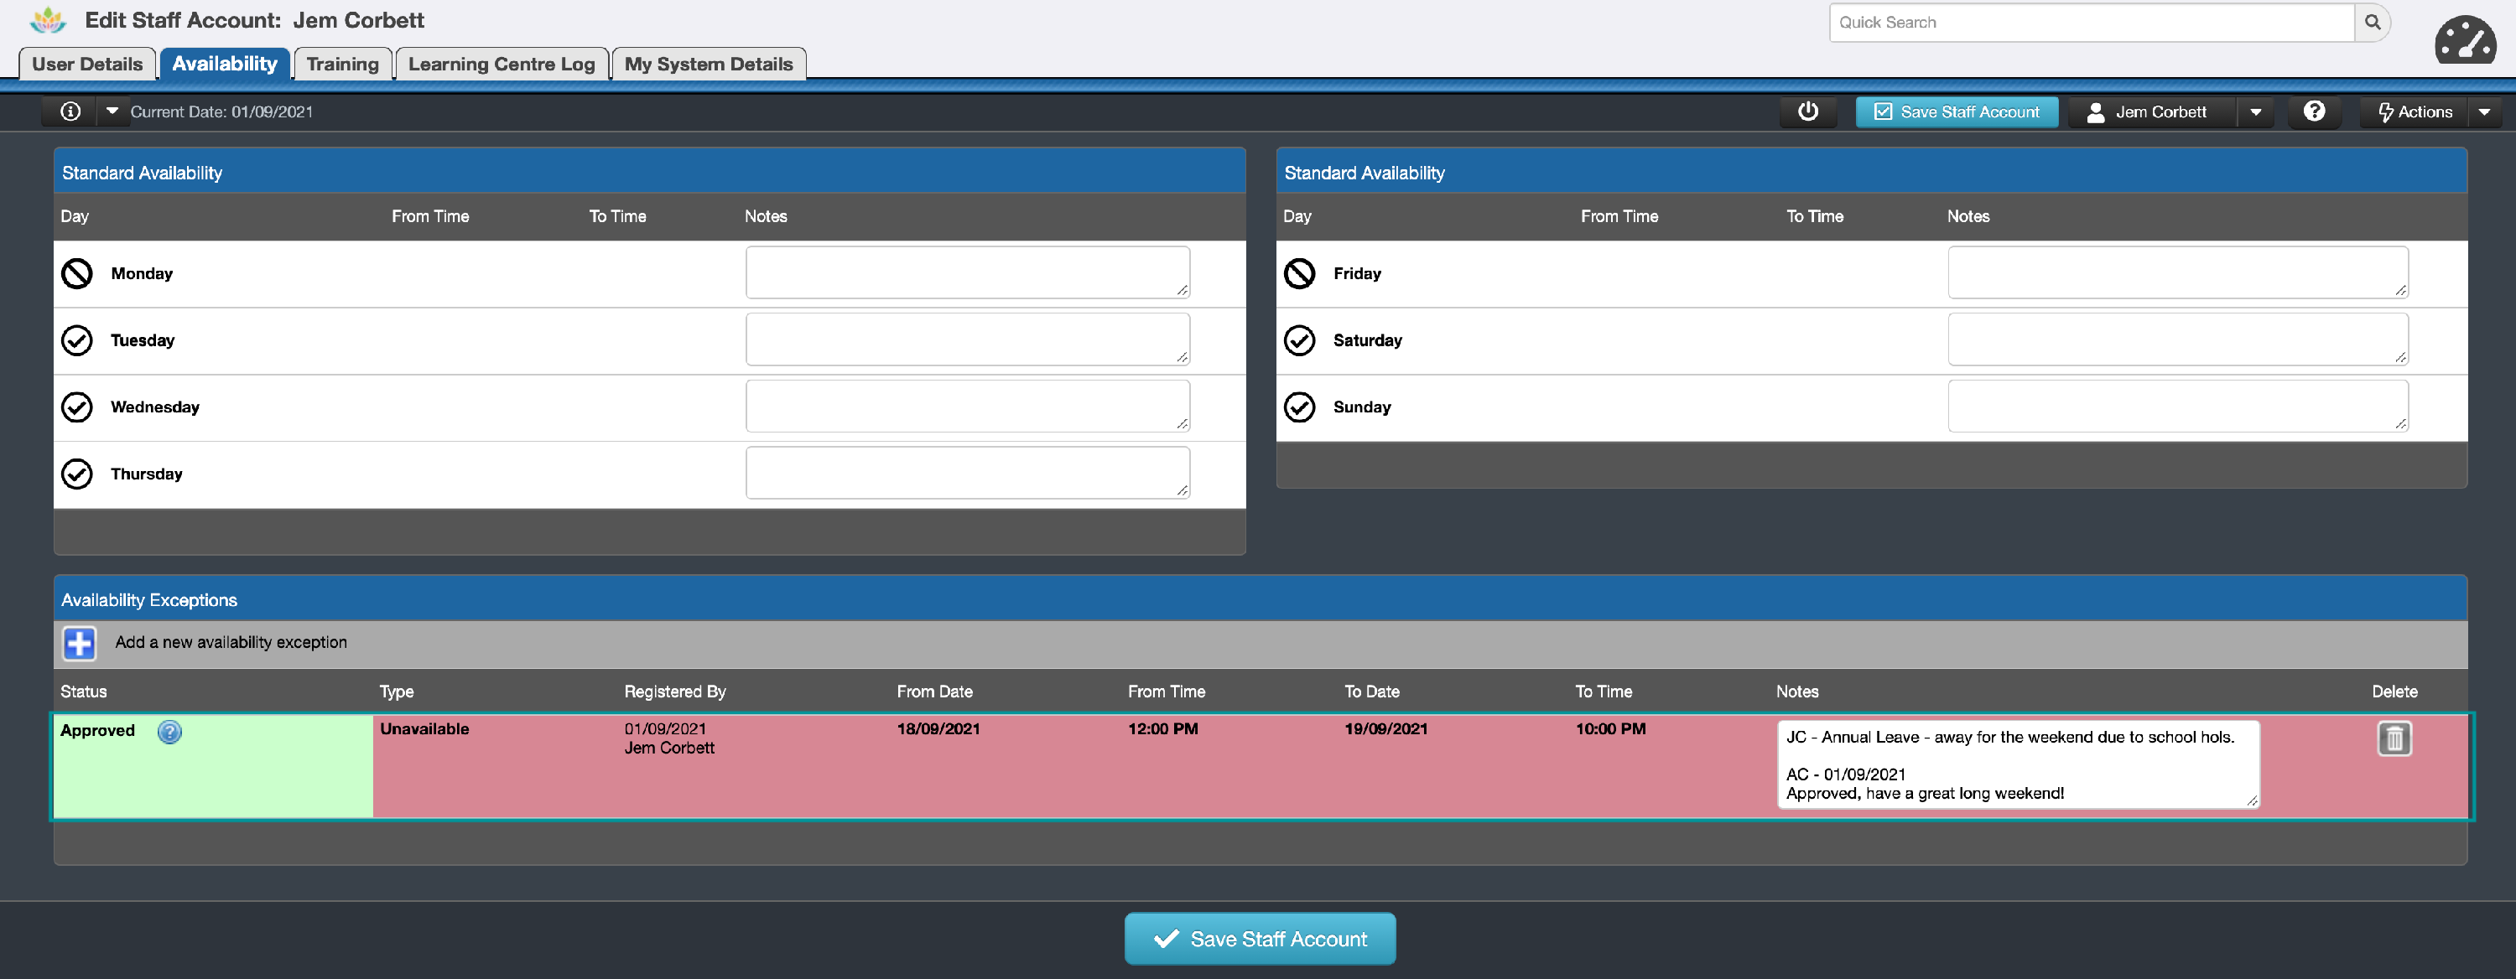2516x979 pixels.
Task: Open the dashboard gauge icon
Action: pyautogui.click(x=2464, y=41)
